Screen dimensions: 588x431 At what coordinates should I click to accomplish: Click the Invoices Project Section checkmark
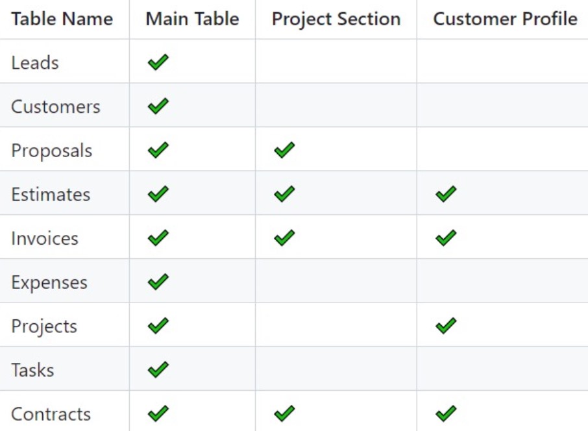click(x=285, y=238)
